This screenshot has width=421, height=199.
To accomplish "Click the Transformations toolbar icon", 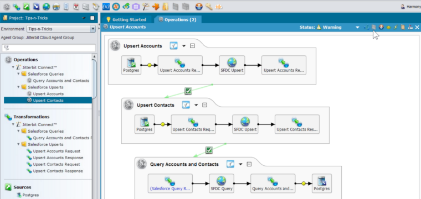I will tap(17, 7).
